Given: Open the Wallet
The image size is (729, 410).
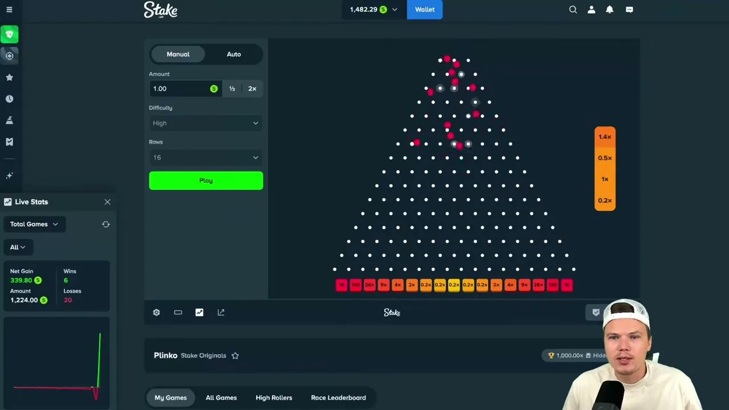Looking at the screenshot, I should click(425, 10).
